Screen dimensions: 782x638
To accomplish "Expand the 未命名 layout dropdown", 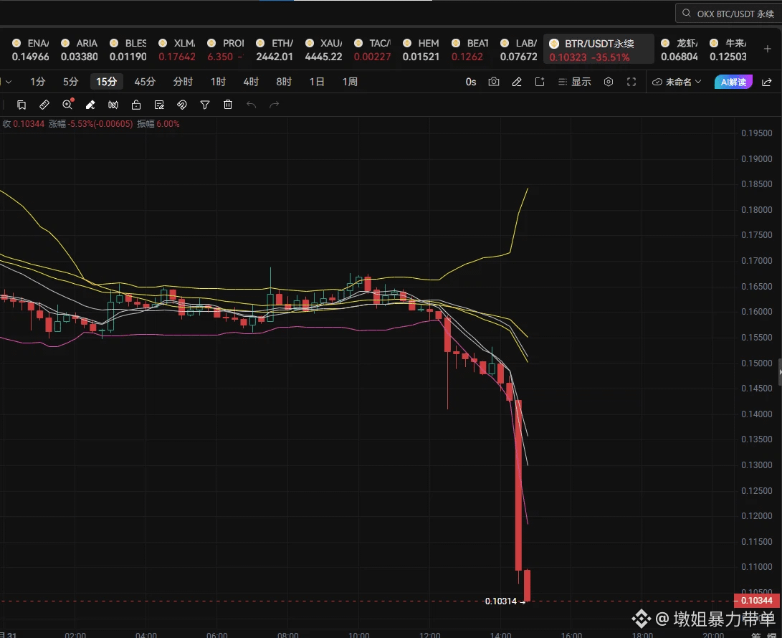I will (677, 82).
